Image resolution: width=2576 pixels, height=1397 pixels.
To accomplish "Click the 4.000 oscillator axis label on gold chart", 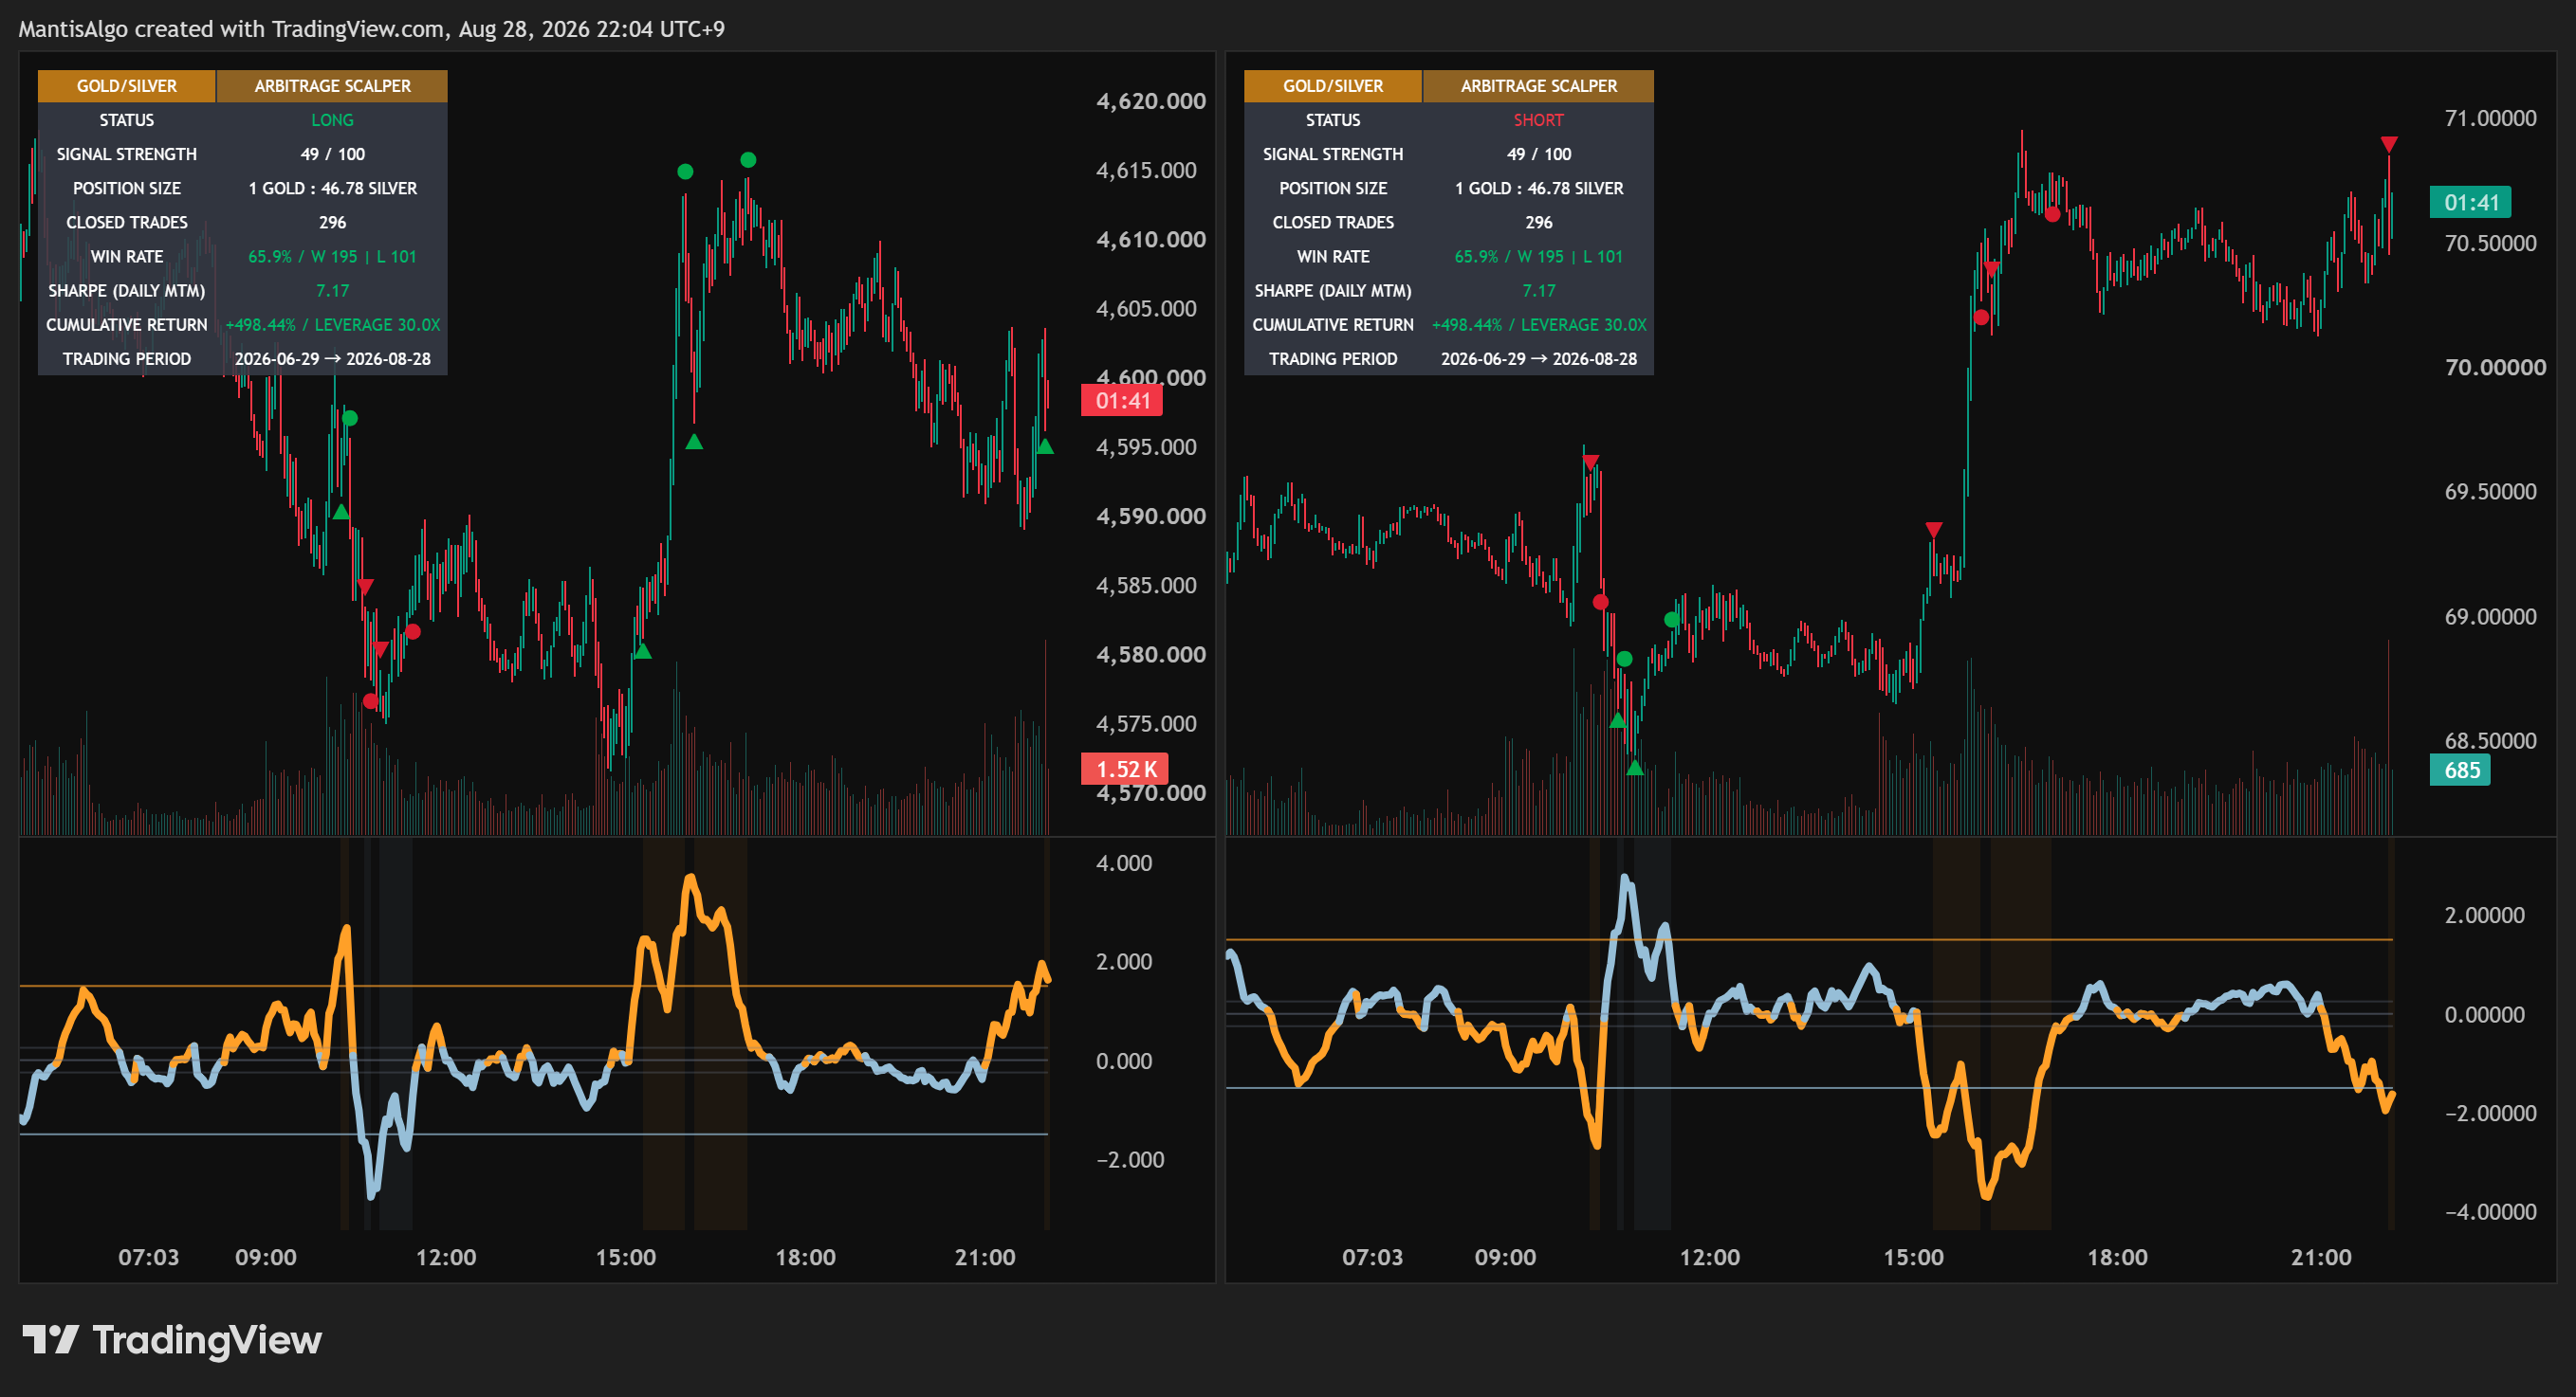I will point(1124,862).
